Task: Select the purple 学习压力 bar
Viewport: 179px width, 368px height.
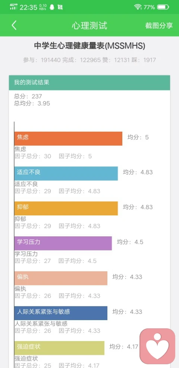Action: click(x=63, y=243)
